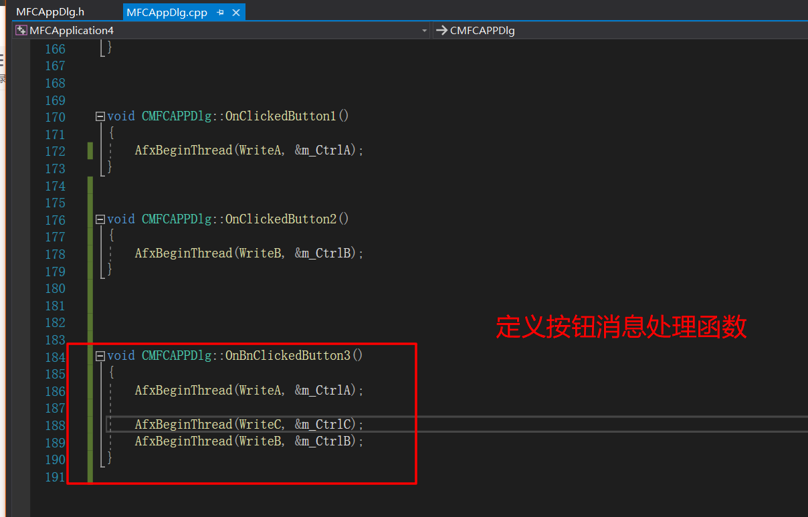Click &m_CtrlA on line 172
Image resolution: width=808 pixels, height=517 pixels.
(323, 150)
